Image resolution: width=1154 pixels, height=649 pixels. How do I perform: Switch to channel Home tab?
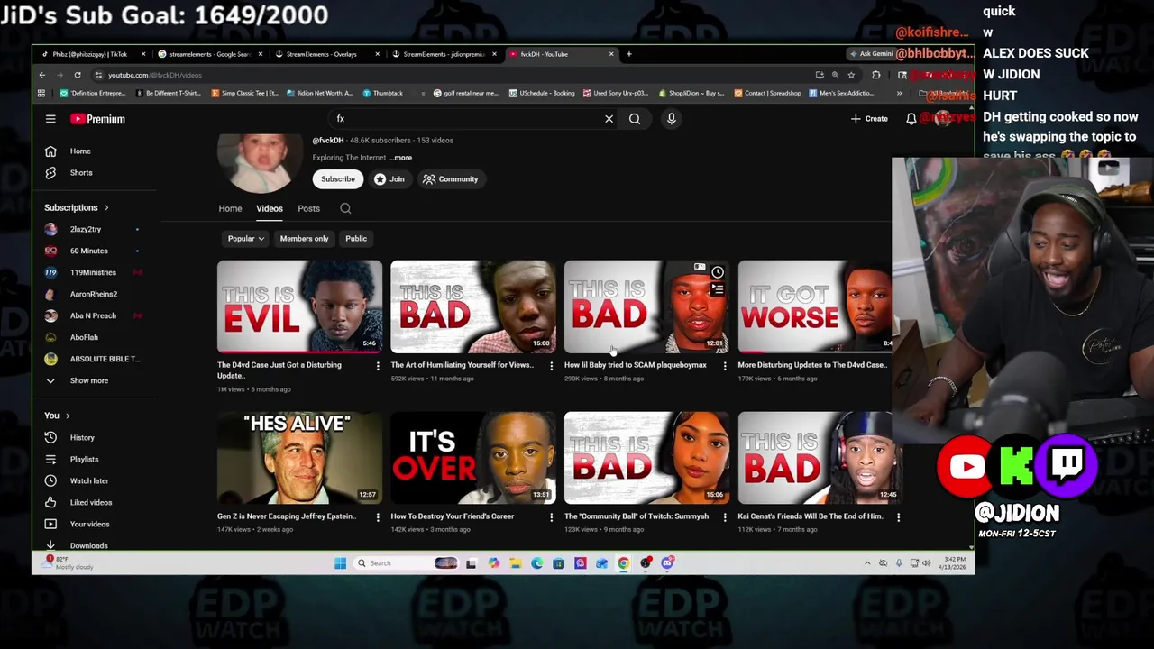pos(230,208)
